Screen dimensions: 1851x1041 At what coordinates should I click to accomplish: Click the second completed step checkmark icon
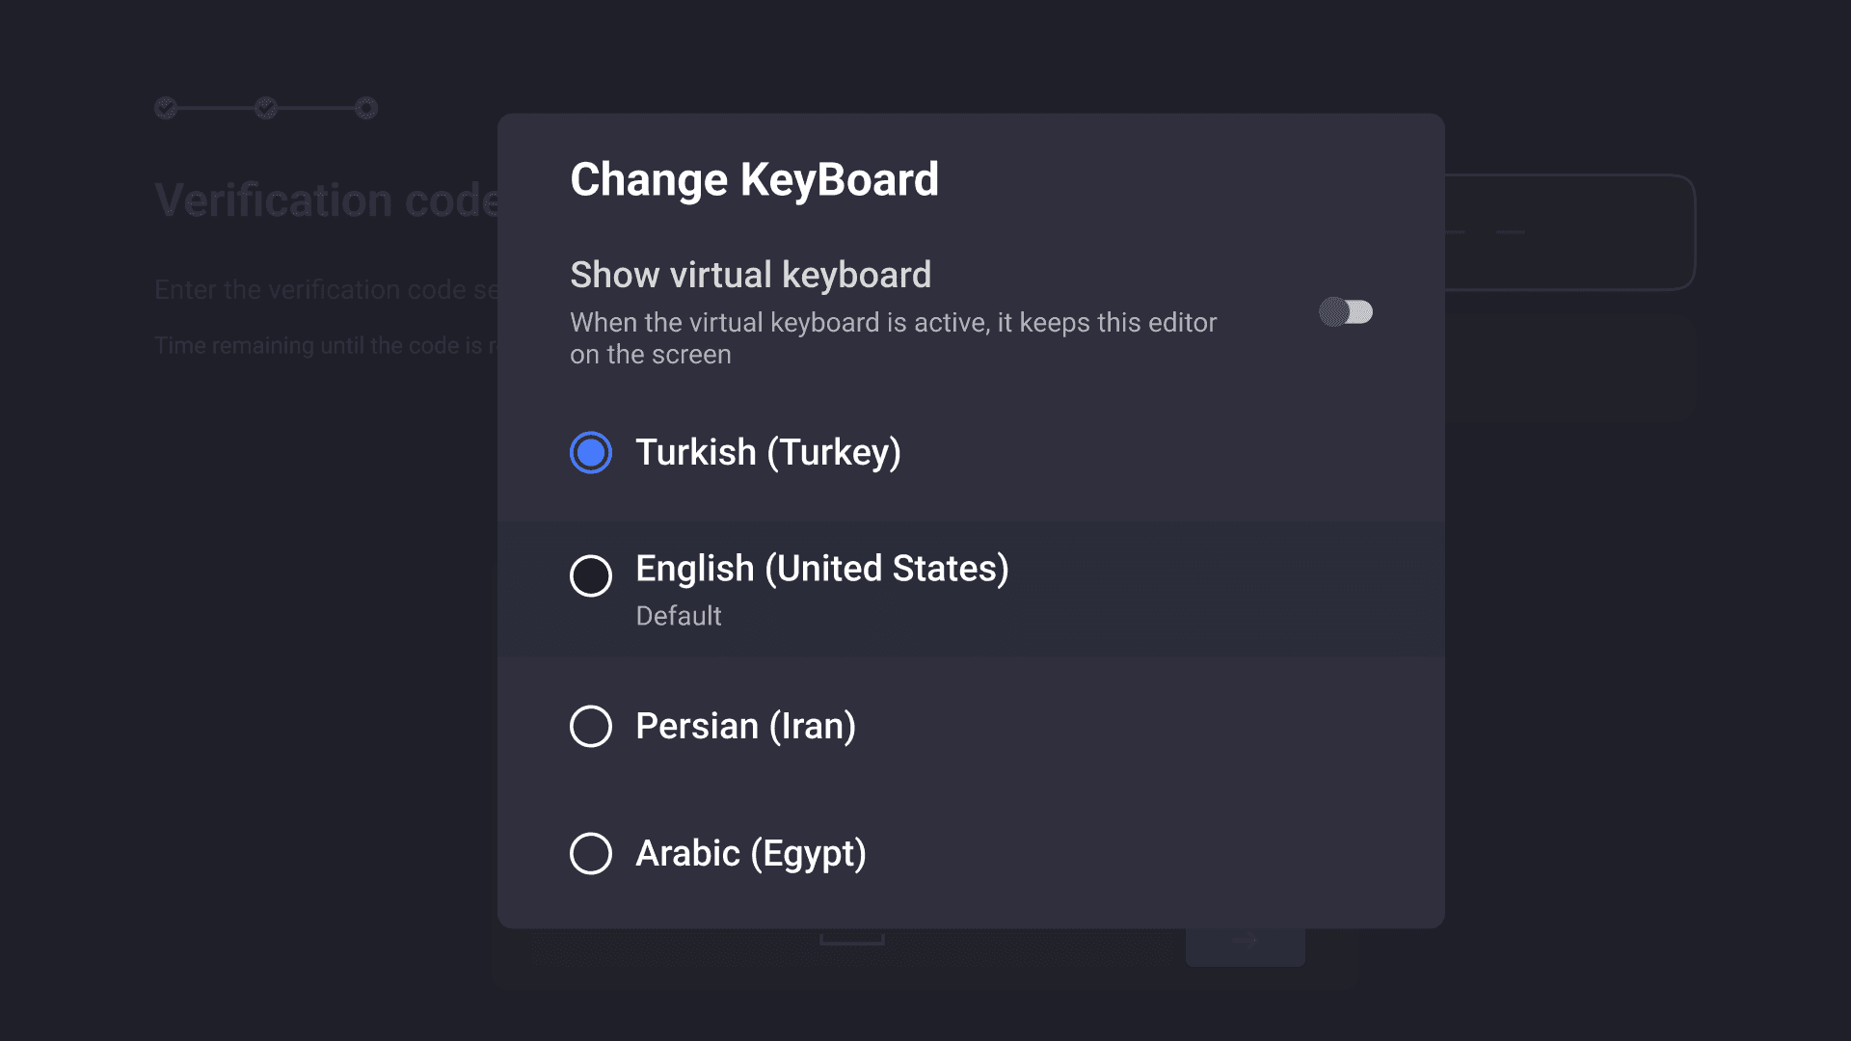tap(266, 108)
